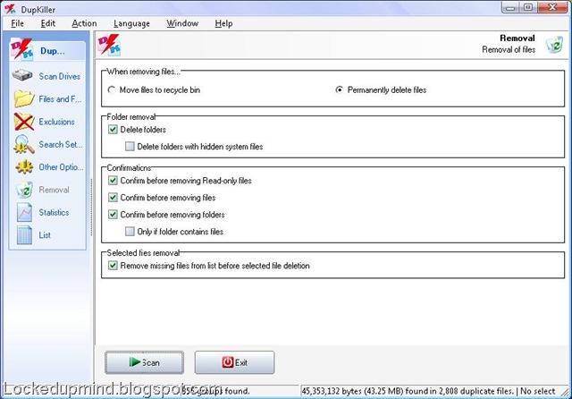The height and width of the screenshot is (399, 572).
Task: Click the Search Settings magnifier icon
Action: (24, 144)
